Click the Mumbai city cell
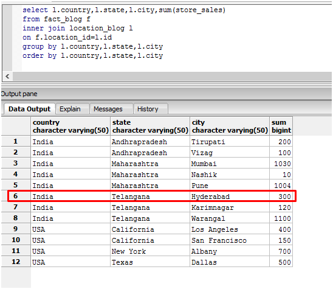The height and width of the screenshot is (289, 333). click(230, 163)
